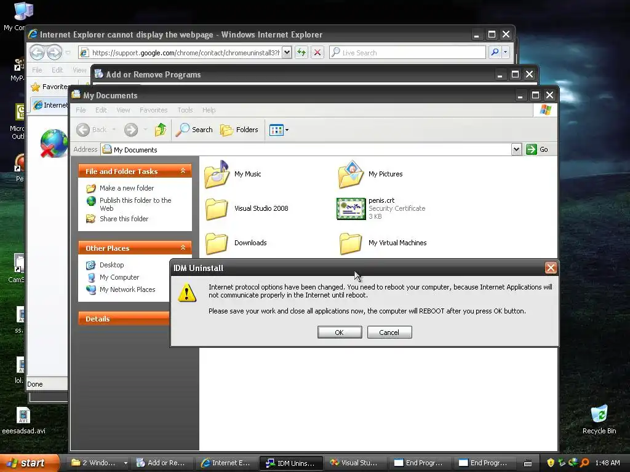This screenshot has width=630, height=472.
Task: Click the Details panel header
Action: [x=124, y=319]
